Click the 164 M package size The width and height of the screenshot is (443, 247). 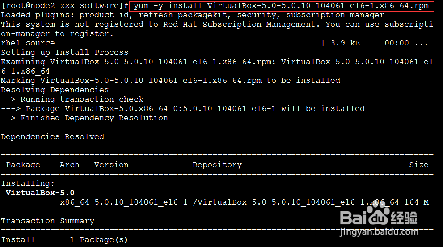pos(416,202)
